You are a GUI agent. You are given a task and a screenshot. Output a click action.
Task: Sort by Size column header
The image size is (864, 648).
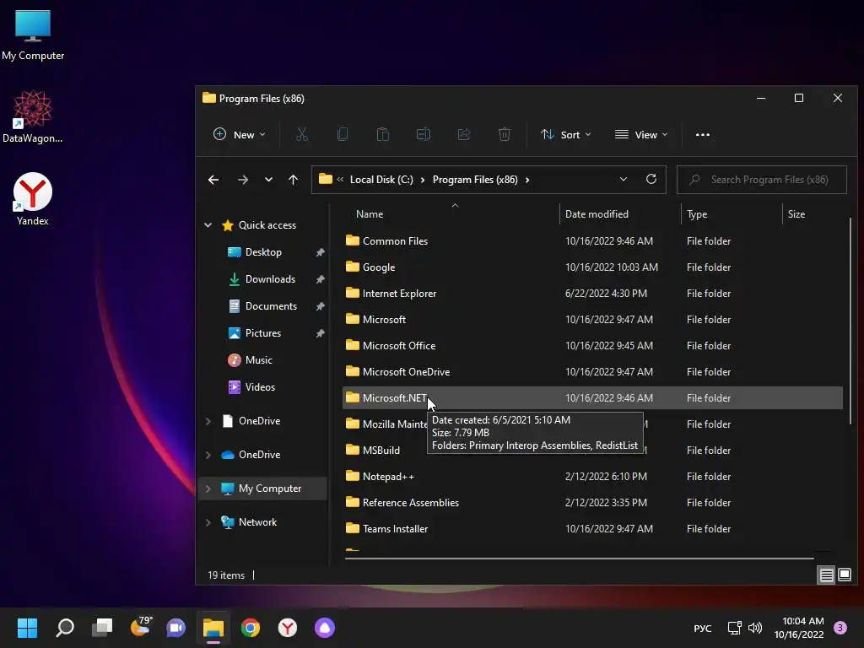pyautogui.click(x=796, y=213)
